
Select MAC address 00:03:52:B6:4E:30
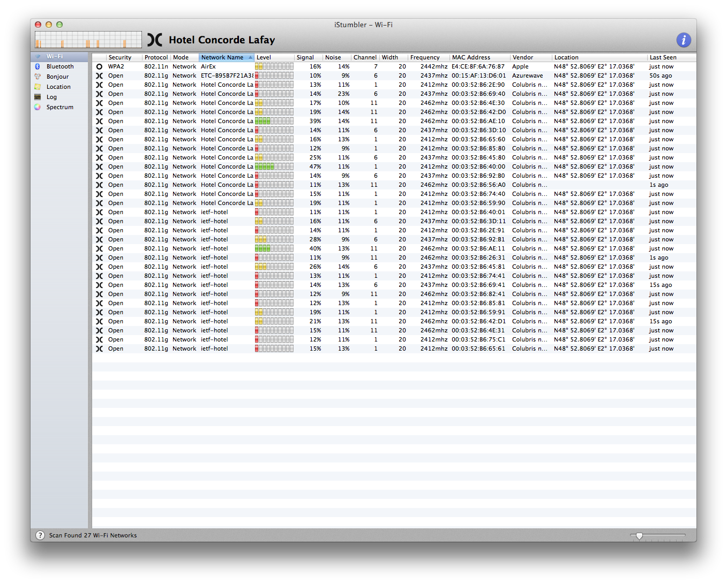pos(478,103)
